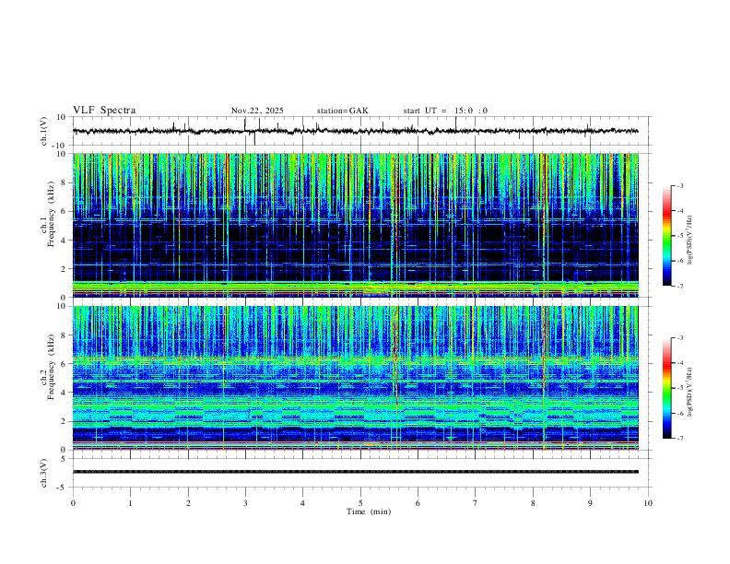Click the ch.2 color bar label 'log(PSD)(V²/Hz)'
The image size is (730, 564).
click(689, 393)
